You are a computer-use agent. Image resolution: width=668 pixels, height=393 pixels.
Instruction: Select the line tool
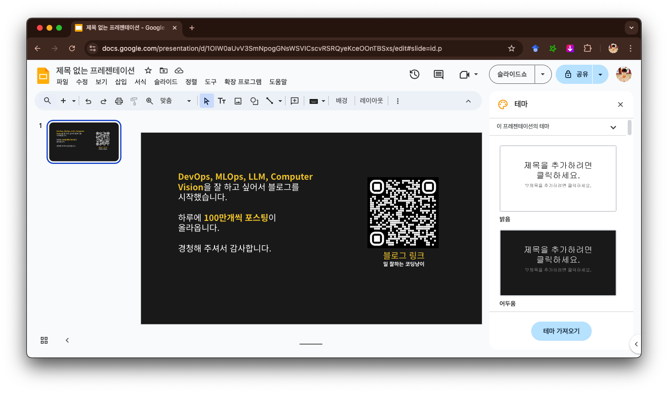(x=270, y=101)
